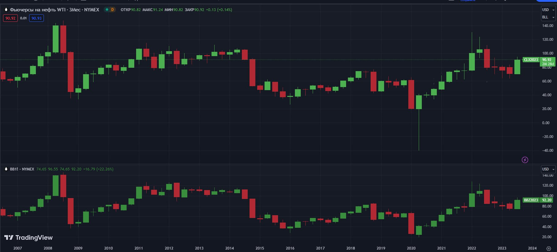Click the oil drop icon beside BB1!
The width and height of the screenshot is (557, 252).
click(6, 169)
